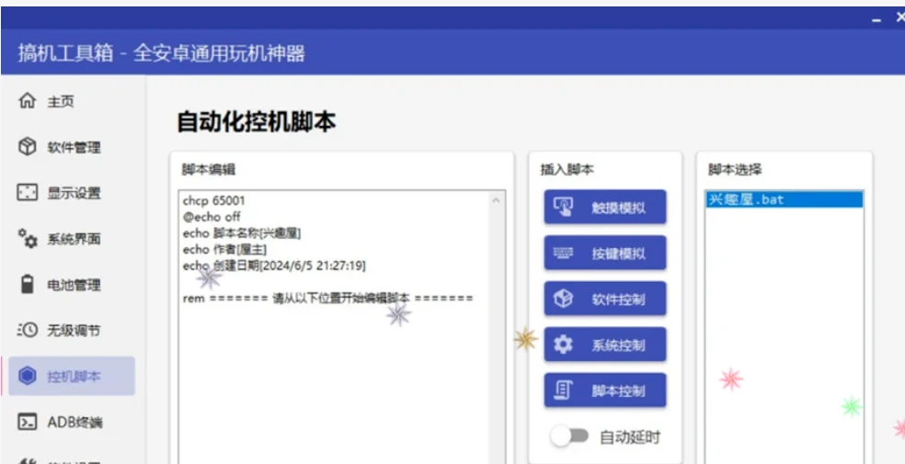Click the 'chcp 65001' line in editor
The height and width of the screenshot is (464, 905).
pyautogui.click(x=214, y=200)
